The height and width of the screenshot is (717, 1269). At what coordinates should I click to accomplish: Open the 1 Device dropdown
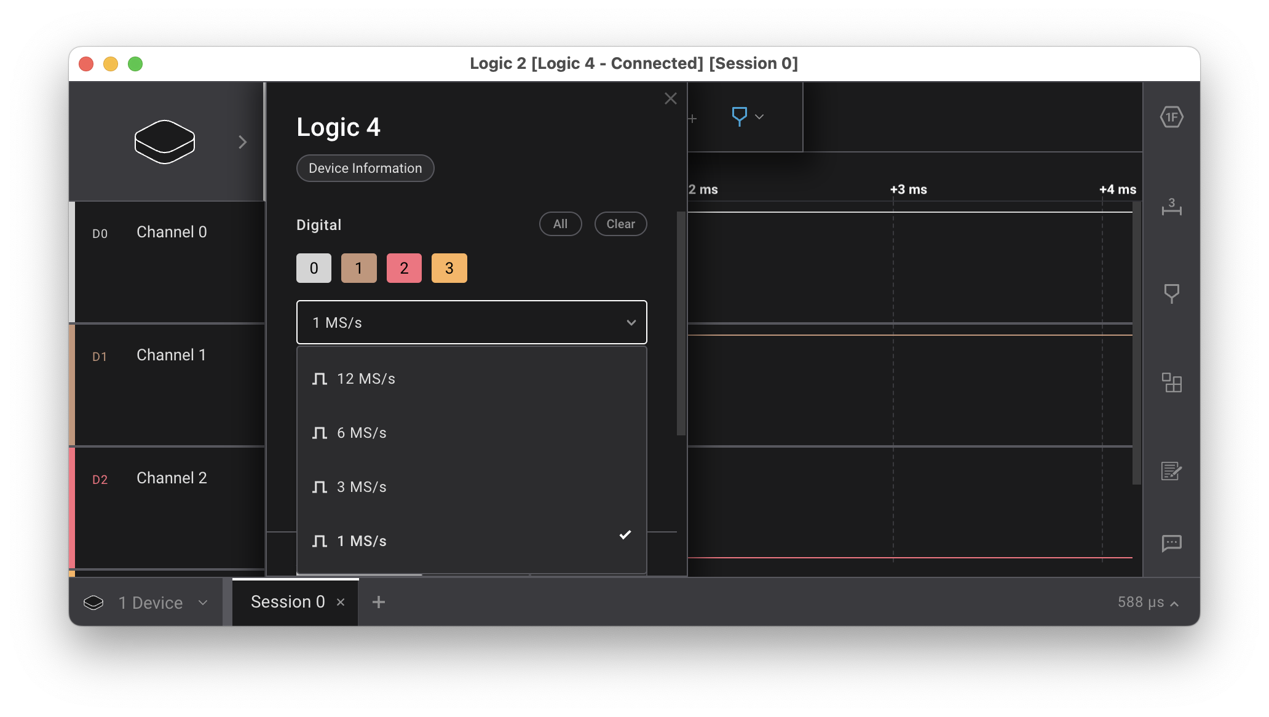click(x=146, y=603)
